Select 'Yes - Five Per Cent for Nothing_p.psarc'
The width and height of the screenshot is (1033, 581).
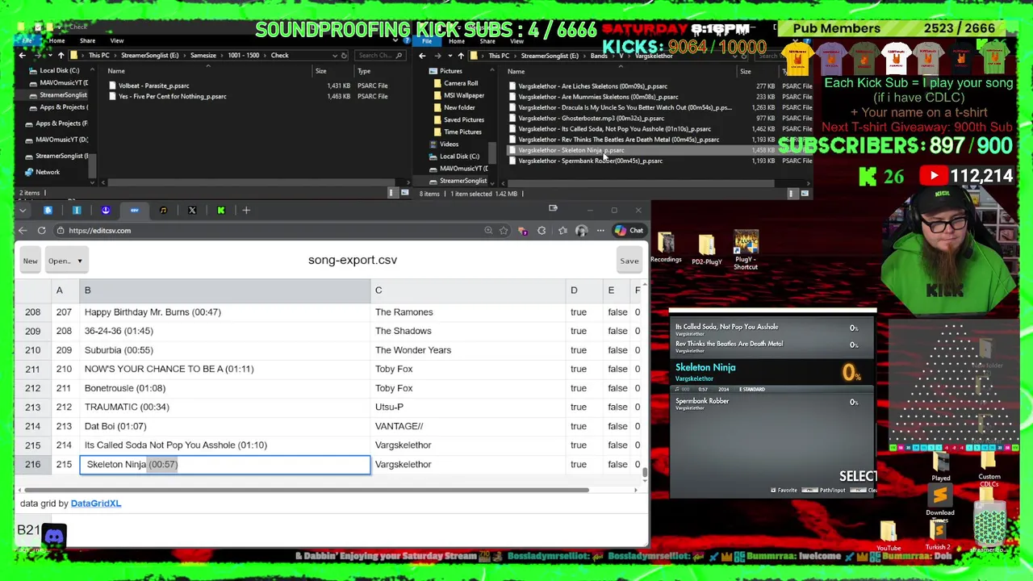tap(172, 97)
